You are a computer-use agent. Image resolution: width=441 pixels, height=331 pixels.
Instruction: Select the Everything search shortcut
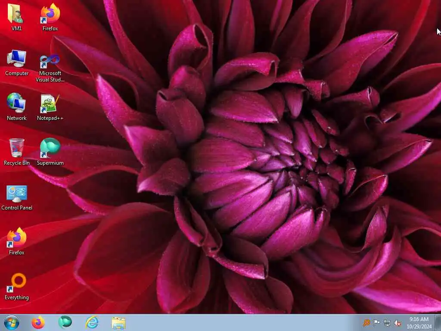pos(17,286)
